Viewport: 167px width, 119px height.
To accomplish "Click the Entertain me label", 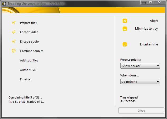I will (149, 44).
